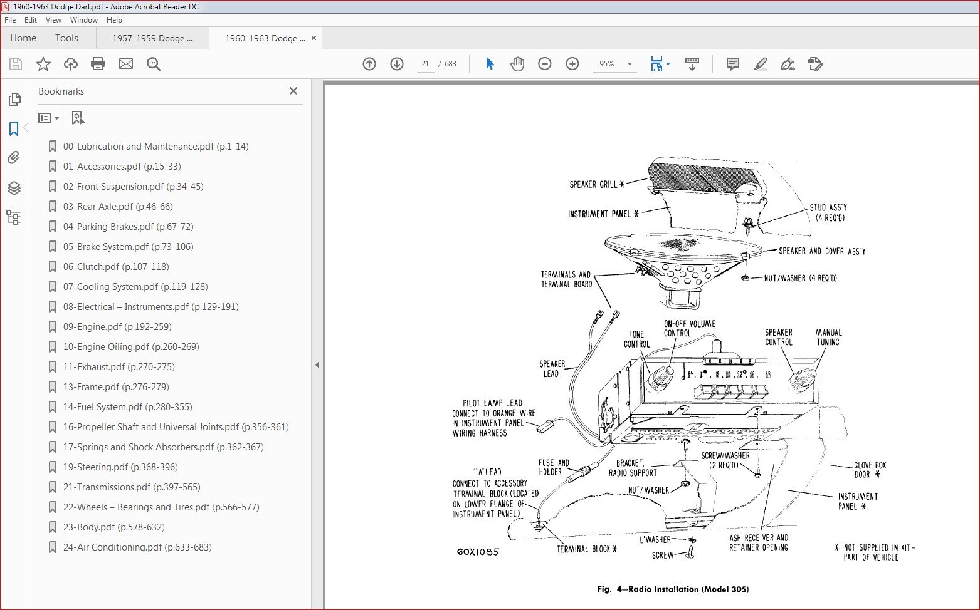
Task: Collapse the navigation pane arrow
Action: (317, 364)
